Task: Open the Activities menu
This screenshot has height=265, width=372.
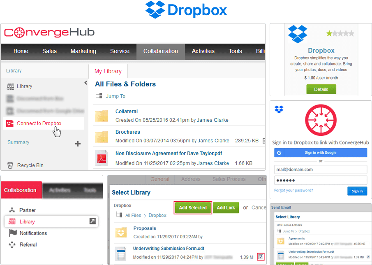Action: click(x=203, y=51)
